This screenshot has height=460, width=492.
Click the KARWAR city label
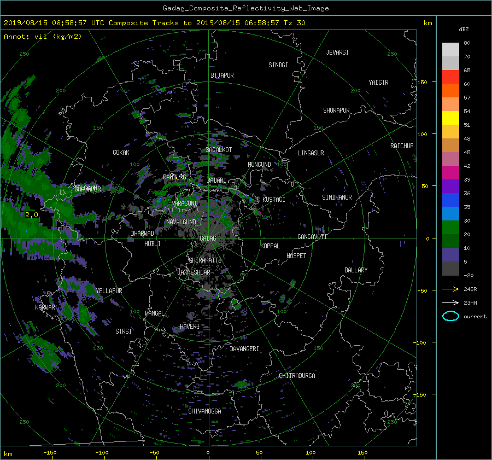click(x=45, y=307)
